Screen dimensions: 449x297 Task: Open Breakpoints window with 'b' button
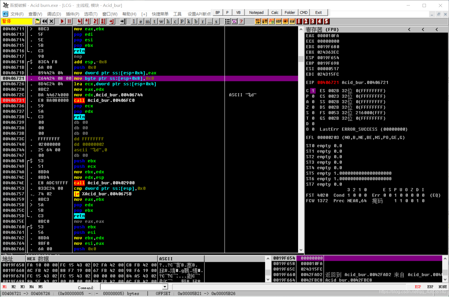[x=196, y=21]
